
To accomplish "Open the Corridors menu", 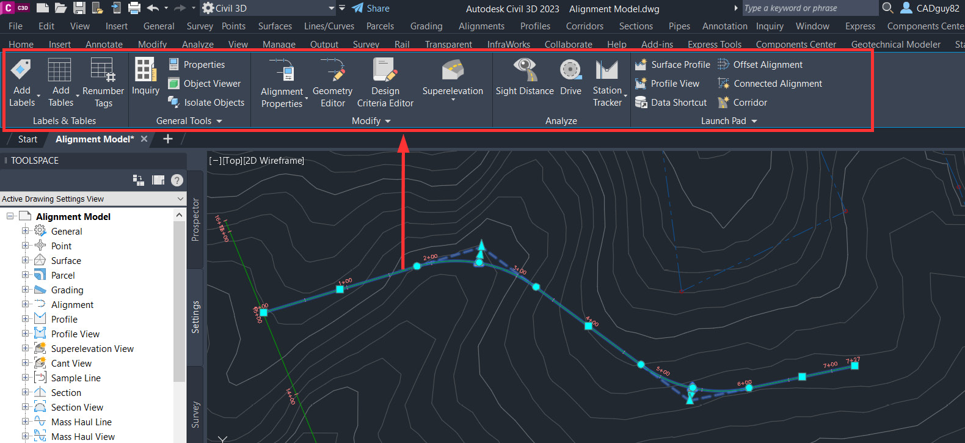I will [x=584, y=26].
